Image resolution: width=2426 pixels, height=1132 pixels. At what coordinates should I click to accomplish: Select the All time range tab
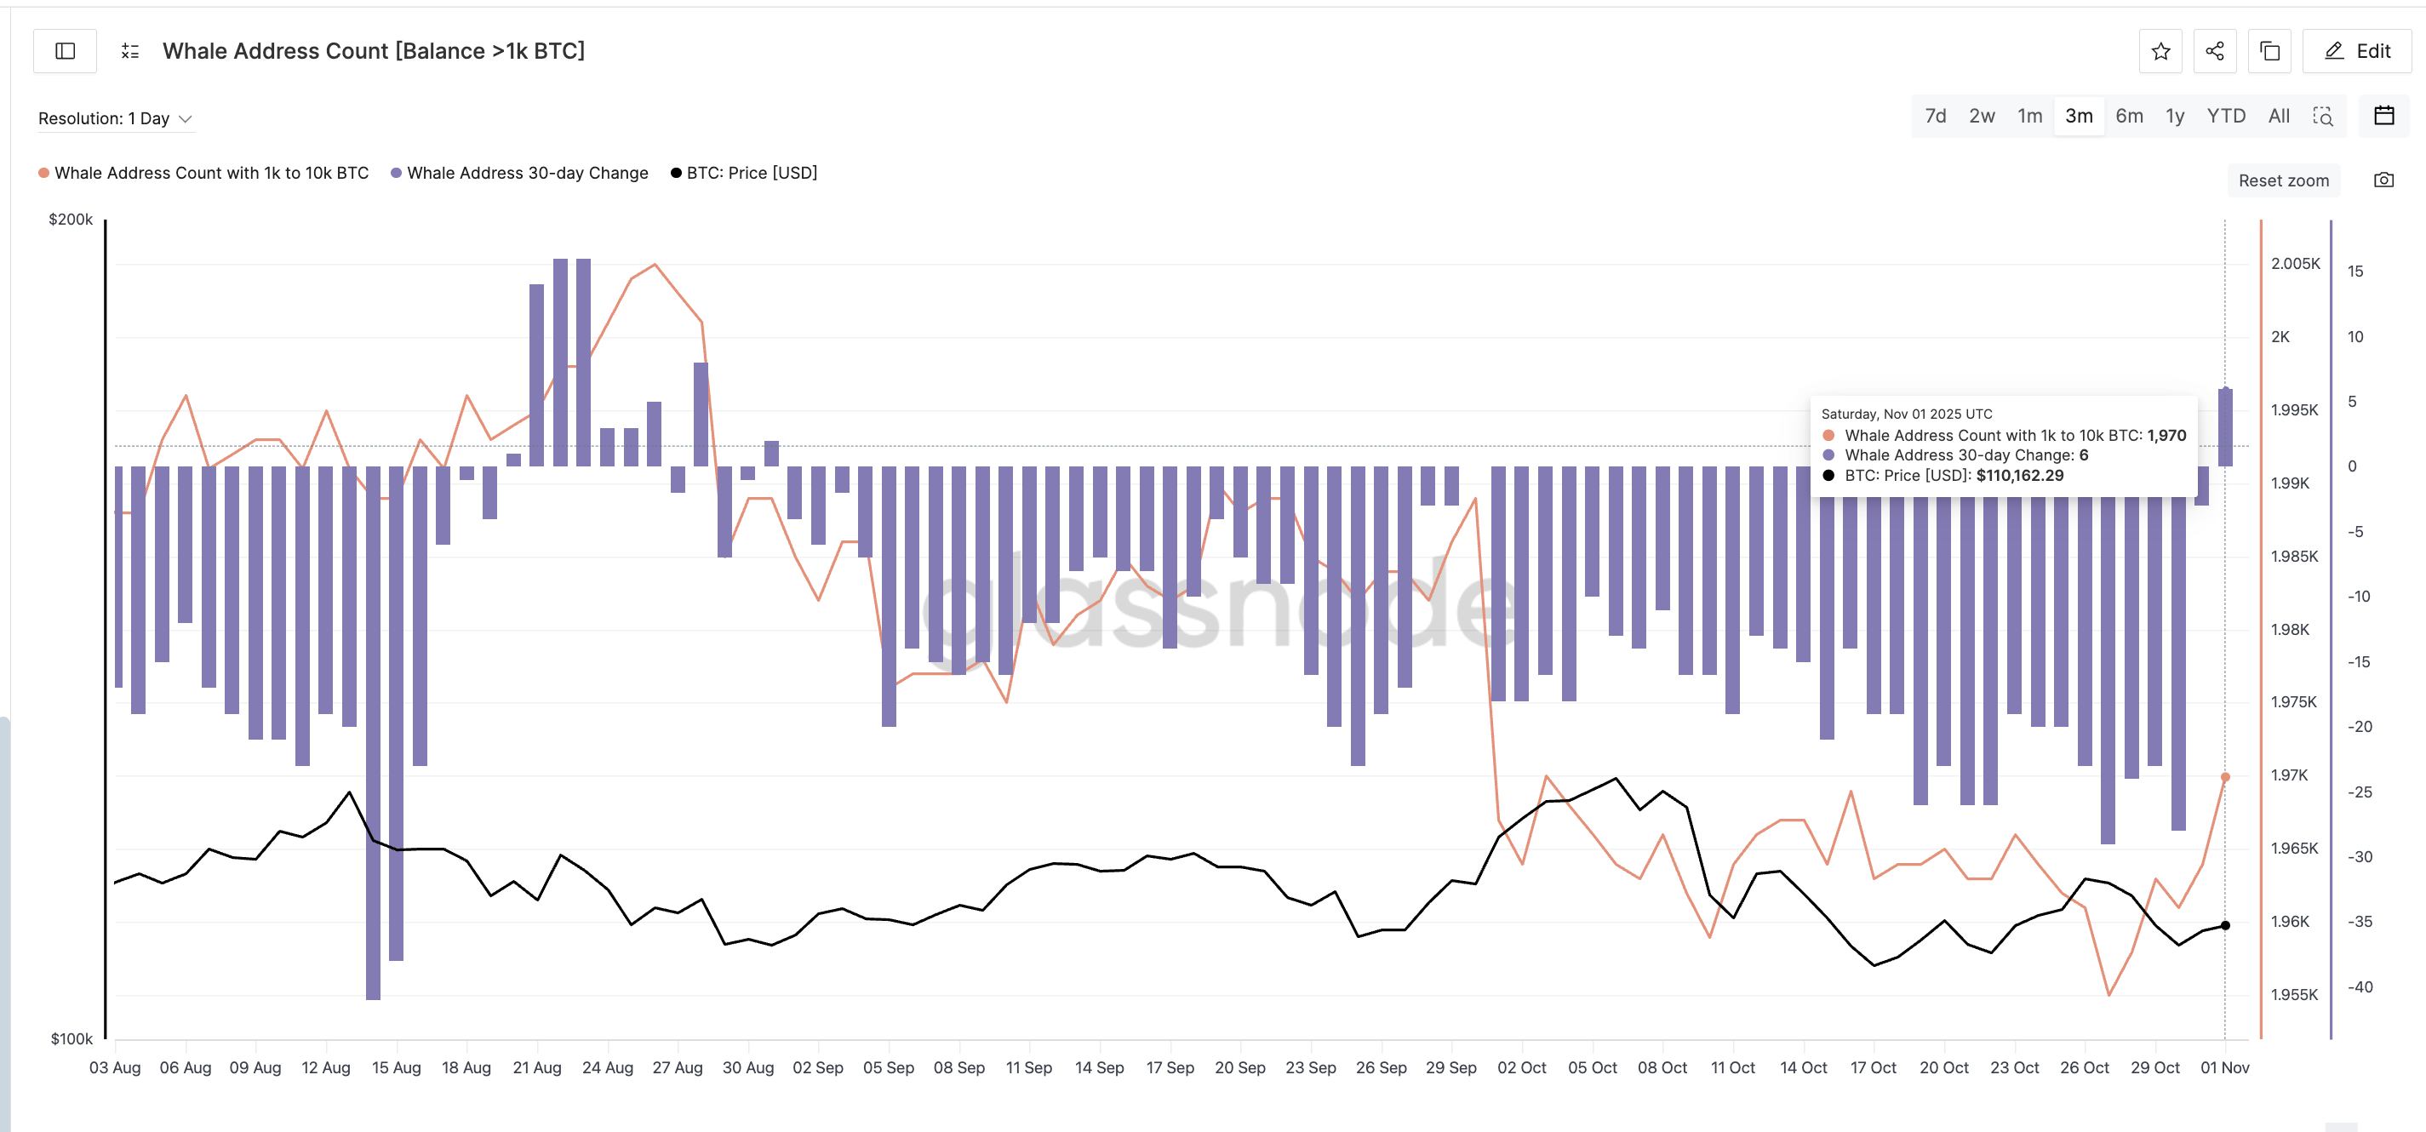pyautogui.click(x=2278, y=115)
